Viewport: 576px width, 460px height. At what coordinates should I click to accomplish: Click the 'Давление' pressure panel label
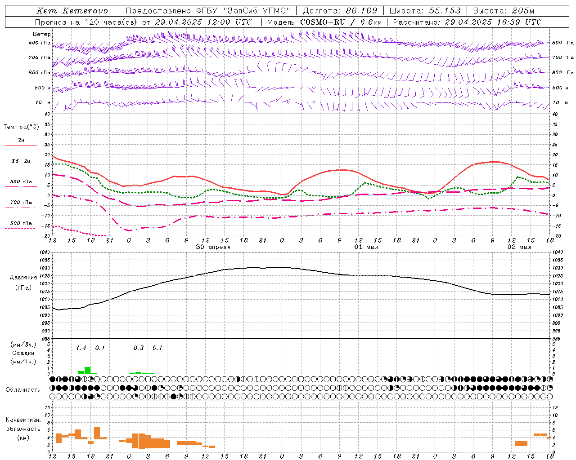pyautogui.click(x=23, y=278)
